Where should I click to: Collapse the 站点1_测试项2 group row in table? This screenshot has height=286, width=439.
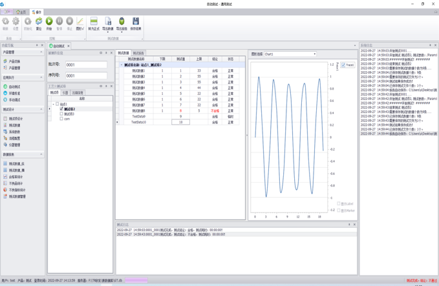tap(122, 65)
